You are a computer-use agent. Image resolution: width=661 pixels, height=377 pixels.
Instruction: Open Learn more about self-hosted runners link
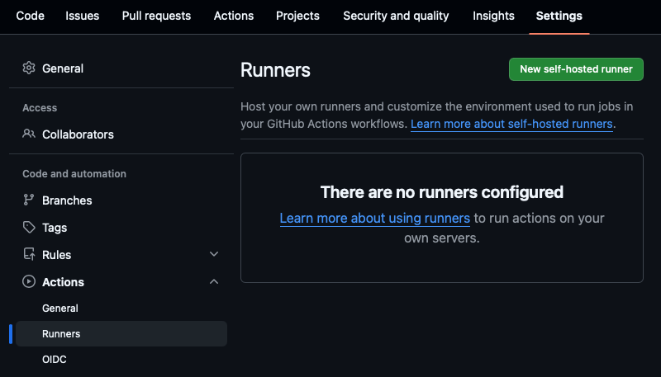pyautogui.click(x=511, y=124)
